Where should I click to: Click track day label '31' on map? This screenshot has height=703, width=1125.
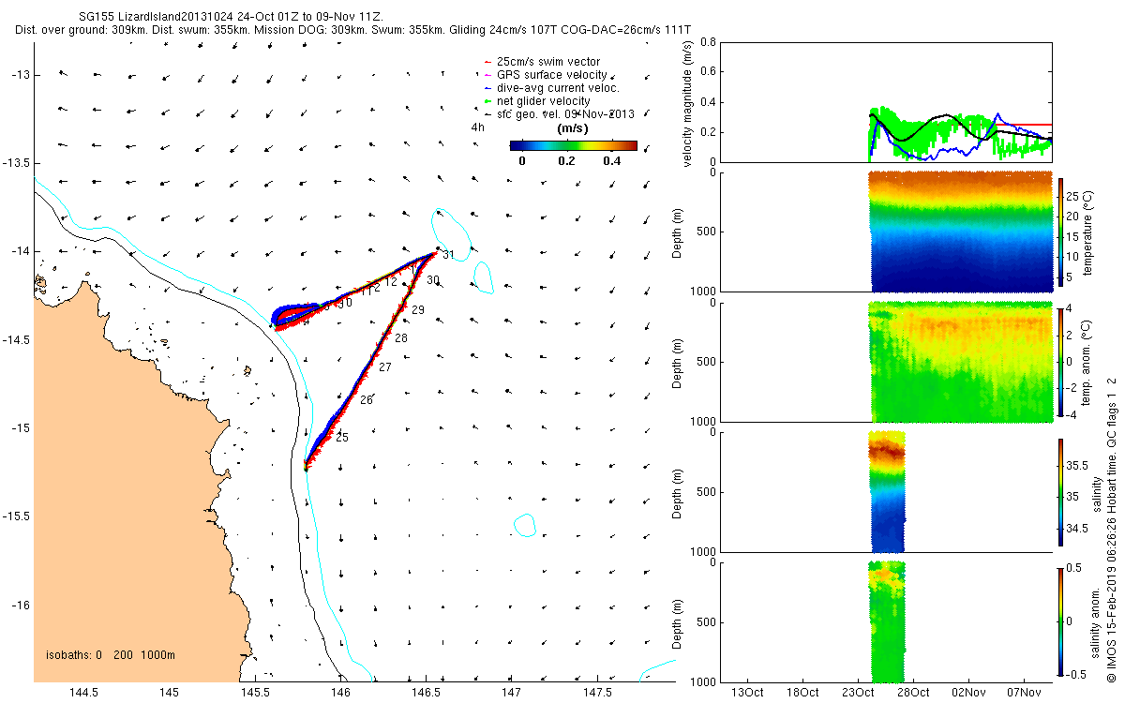pos(448,255)
